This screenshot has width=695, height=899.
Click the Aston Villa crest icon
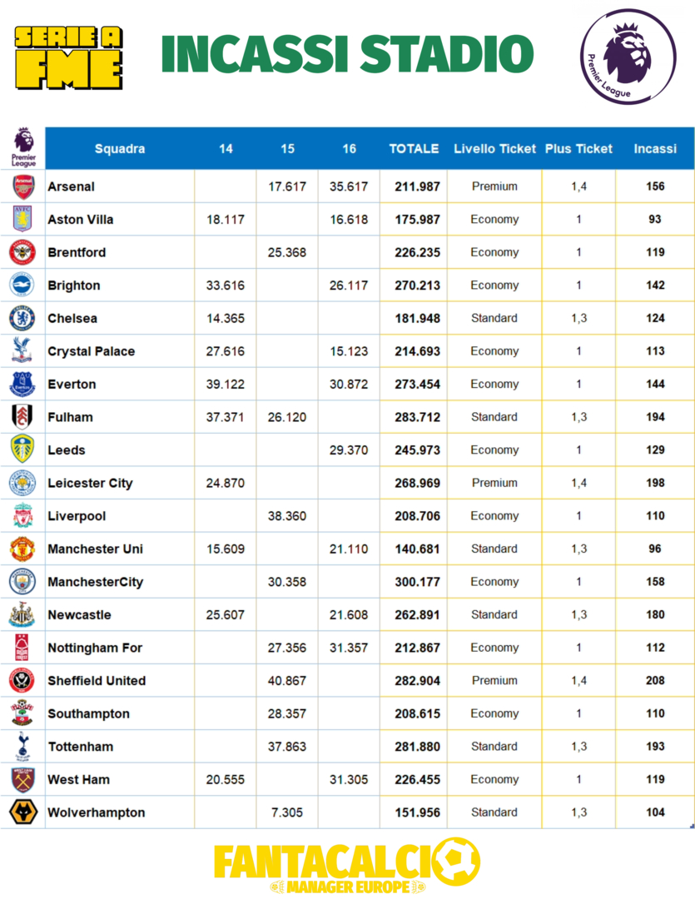pyautogui.click(x=23, y=219)
